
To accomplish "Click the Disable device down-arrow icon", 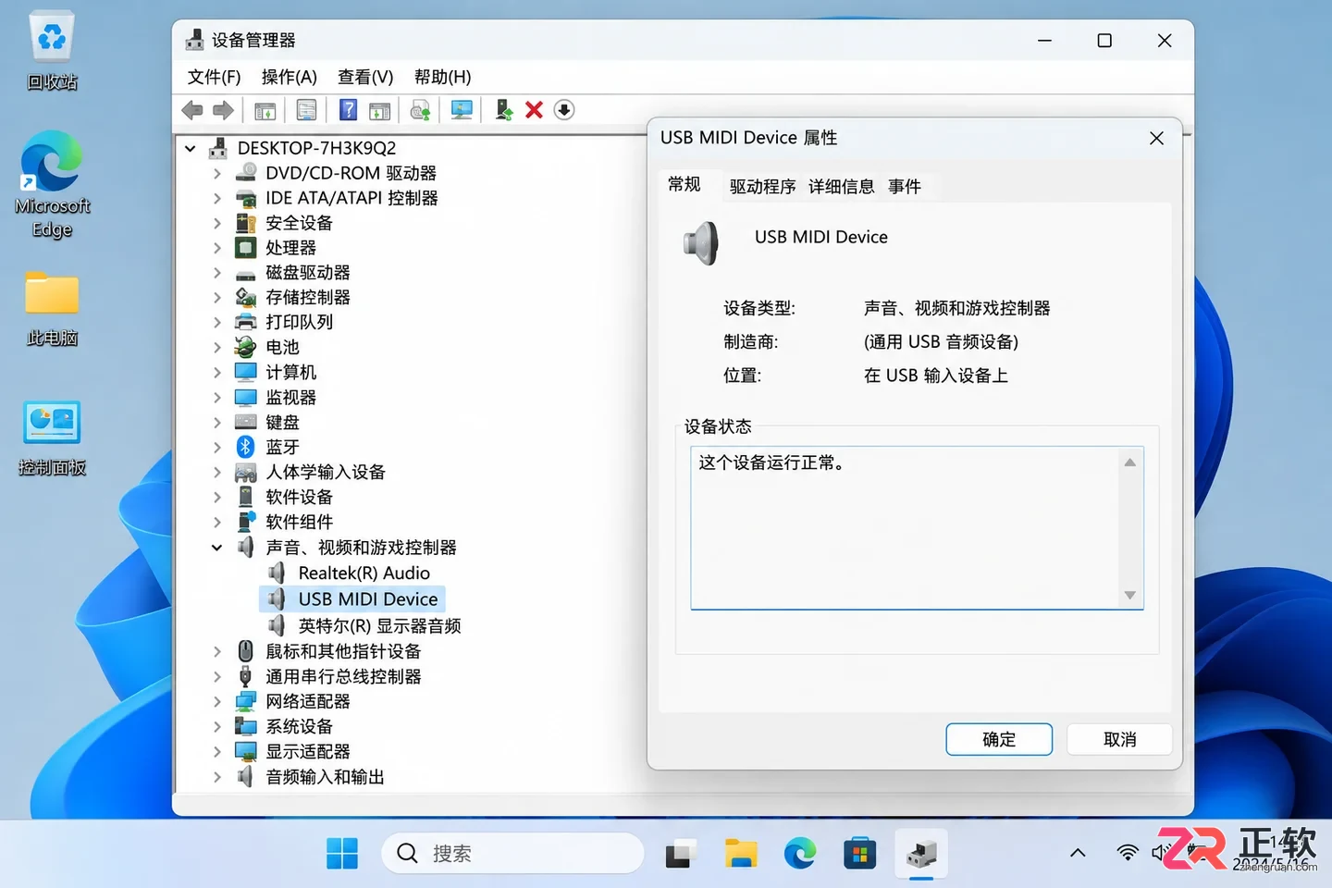I will pyautogui.click(x=564, y=110).
